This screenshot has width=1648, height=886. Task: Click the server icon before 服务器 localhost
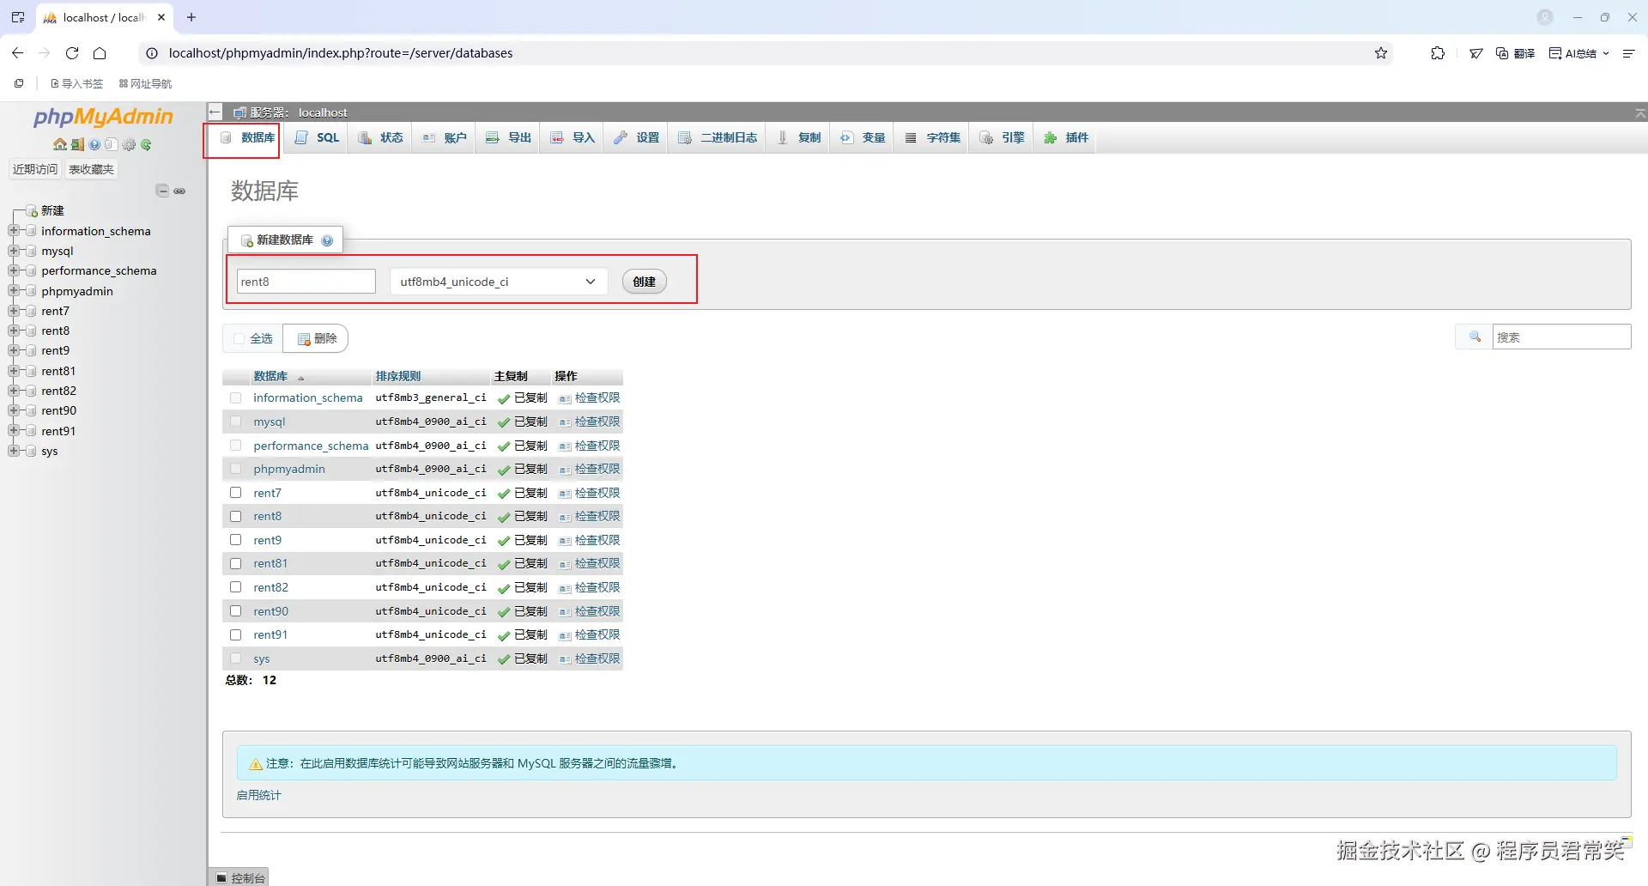(240, 112)
